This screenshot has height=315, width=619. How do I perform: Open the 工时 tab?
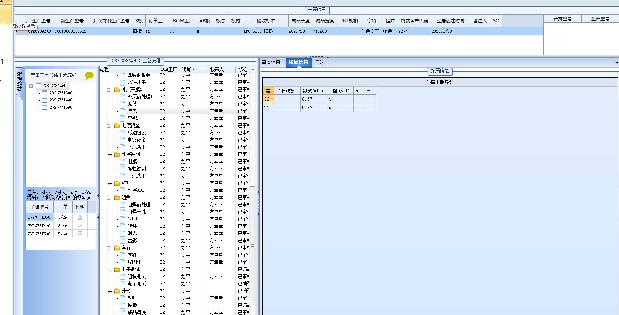[320, 62]
